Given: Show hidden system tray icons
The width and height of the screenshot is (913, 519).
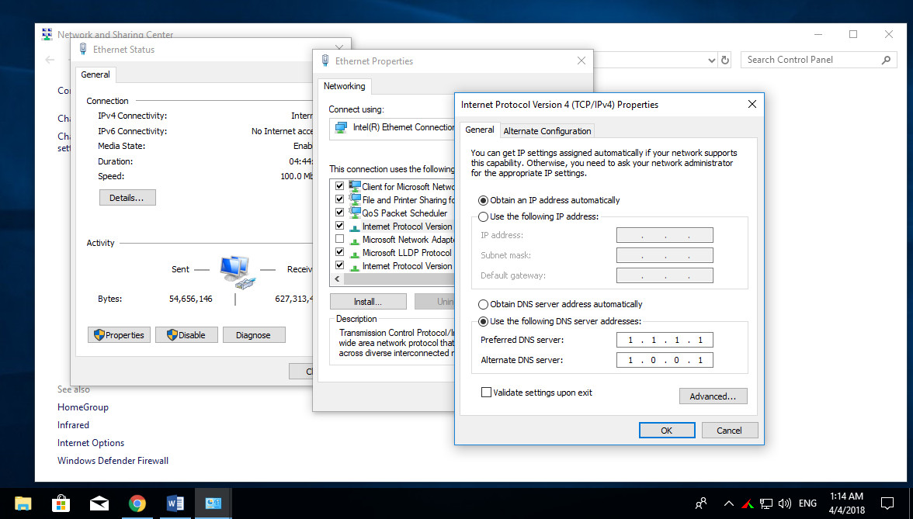Looking at the screenshot, I should [x=728, y=503].
